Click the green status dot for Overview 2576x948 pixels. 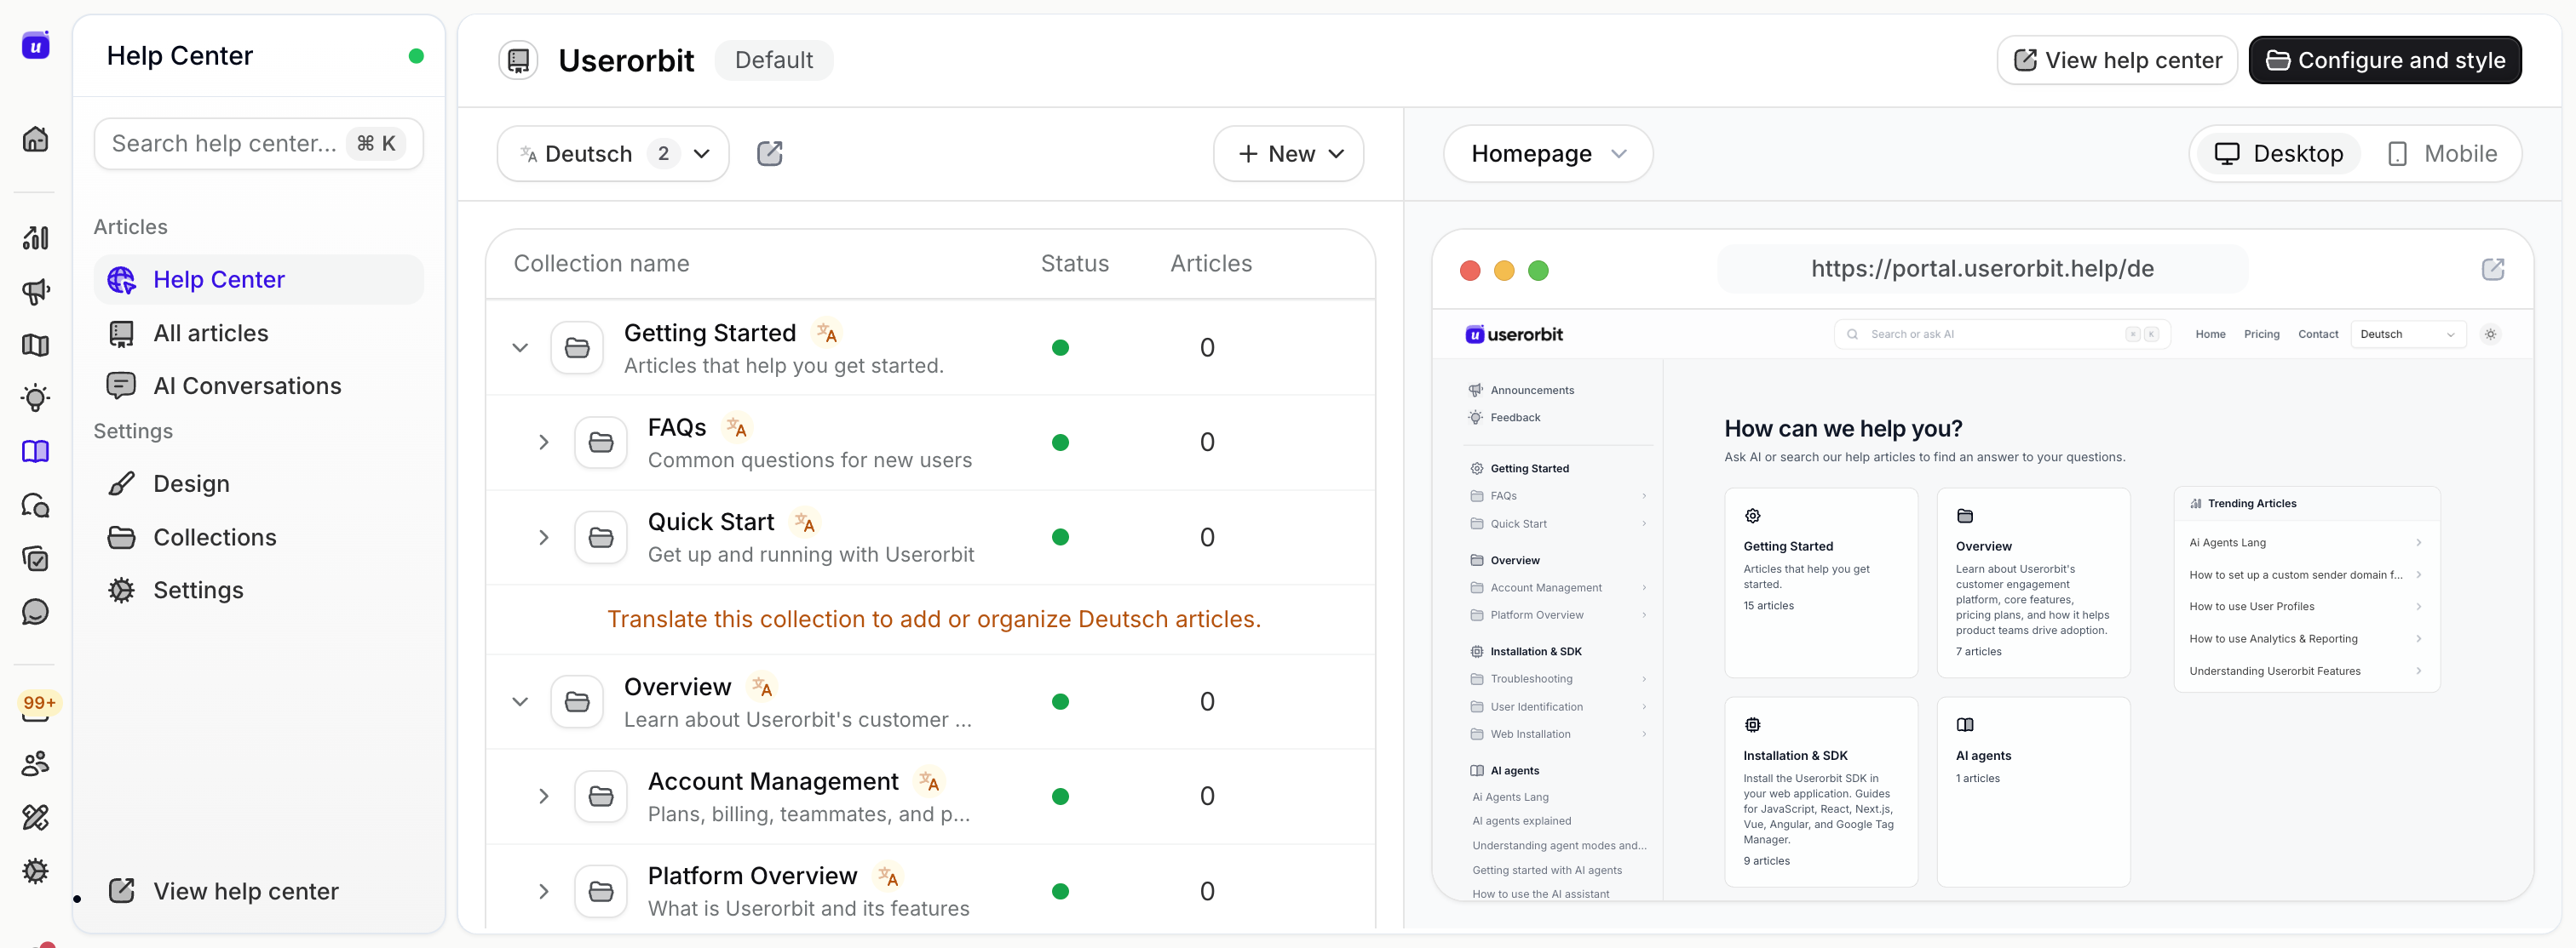pos(1060,701)
